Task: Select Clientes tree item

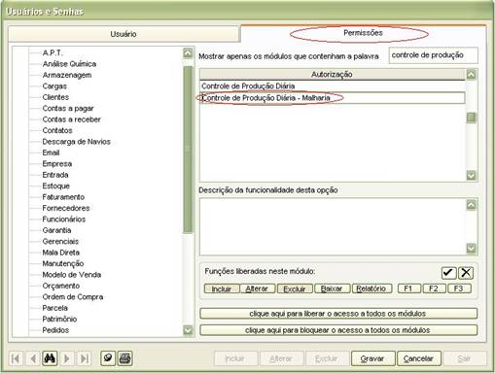Action: pos(55,97)
